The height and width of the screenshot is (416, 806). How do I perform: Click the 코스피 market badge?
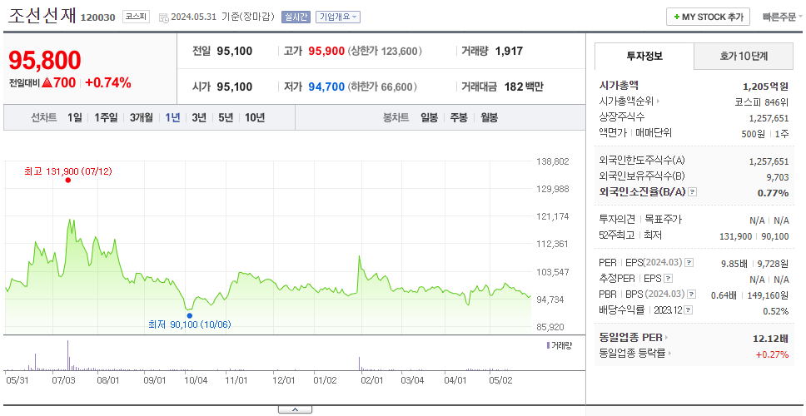pos(136,17)
